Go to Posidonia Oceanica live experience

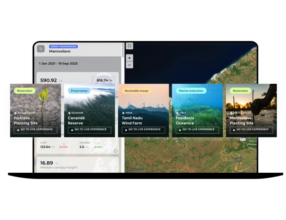click(198, 130)
